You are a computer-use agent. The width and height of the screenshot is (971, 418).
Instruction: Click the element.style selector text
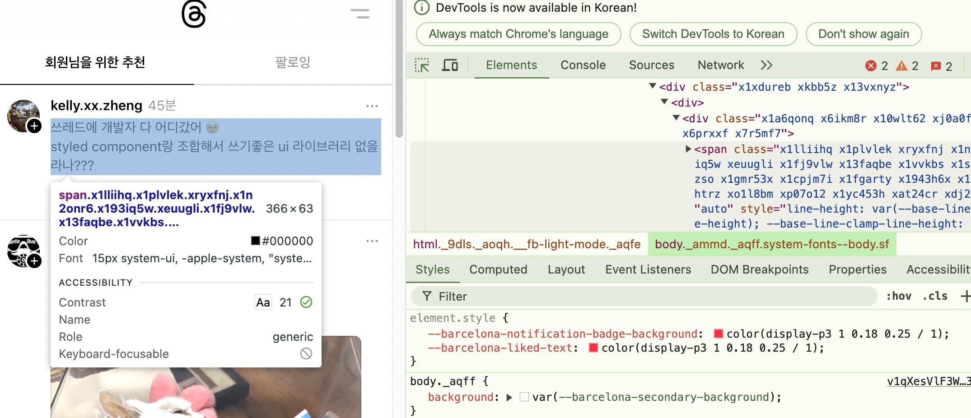tap(453, 318)
